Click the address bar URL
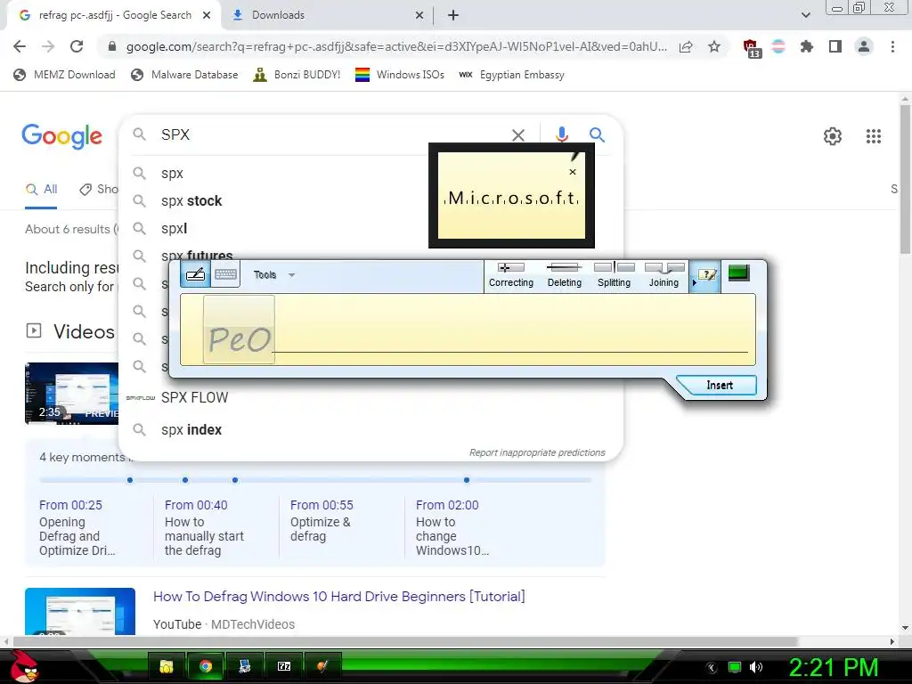Viewport: 912px width, 684px height. click(396, 46)
